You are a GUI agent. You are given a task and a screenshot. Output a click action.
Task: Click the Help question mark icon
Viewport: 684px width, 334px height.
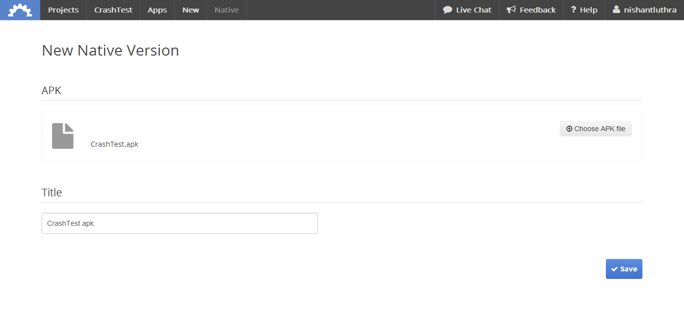tap(573, 10)
